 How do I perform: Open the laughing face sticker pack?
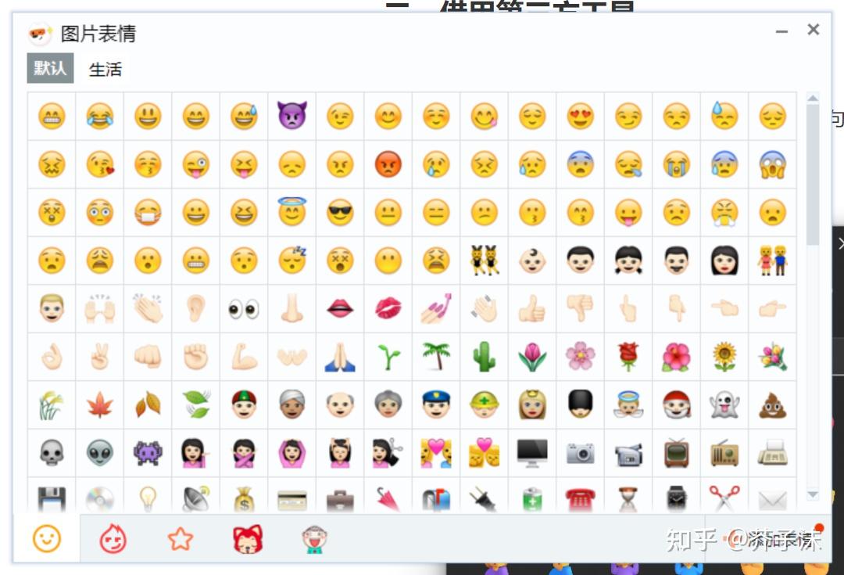(x=313, y=539)
